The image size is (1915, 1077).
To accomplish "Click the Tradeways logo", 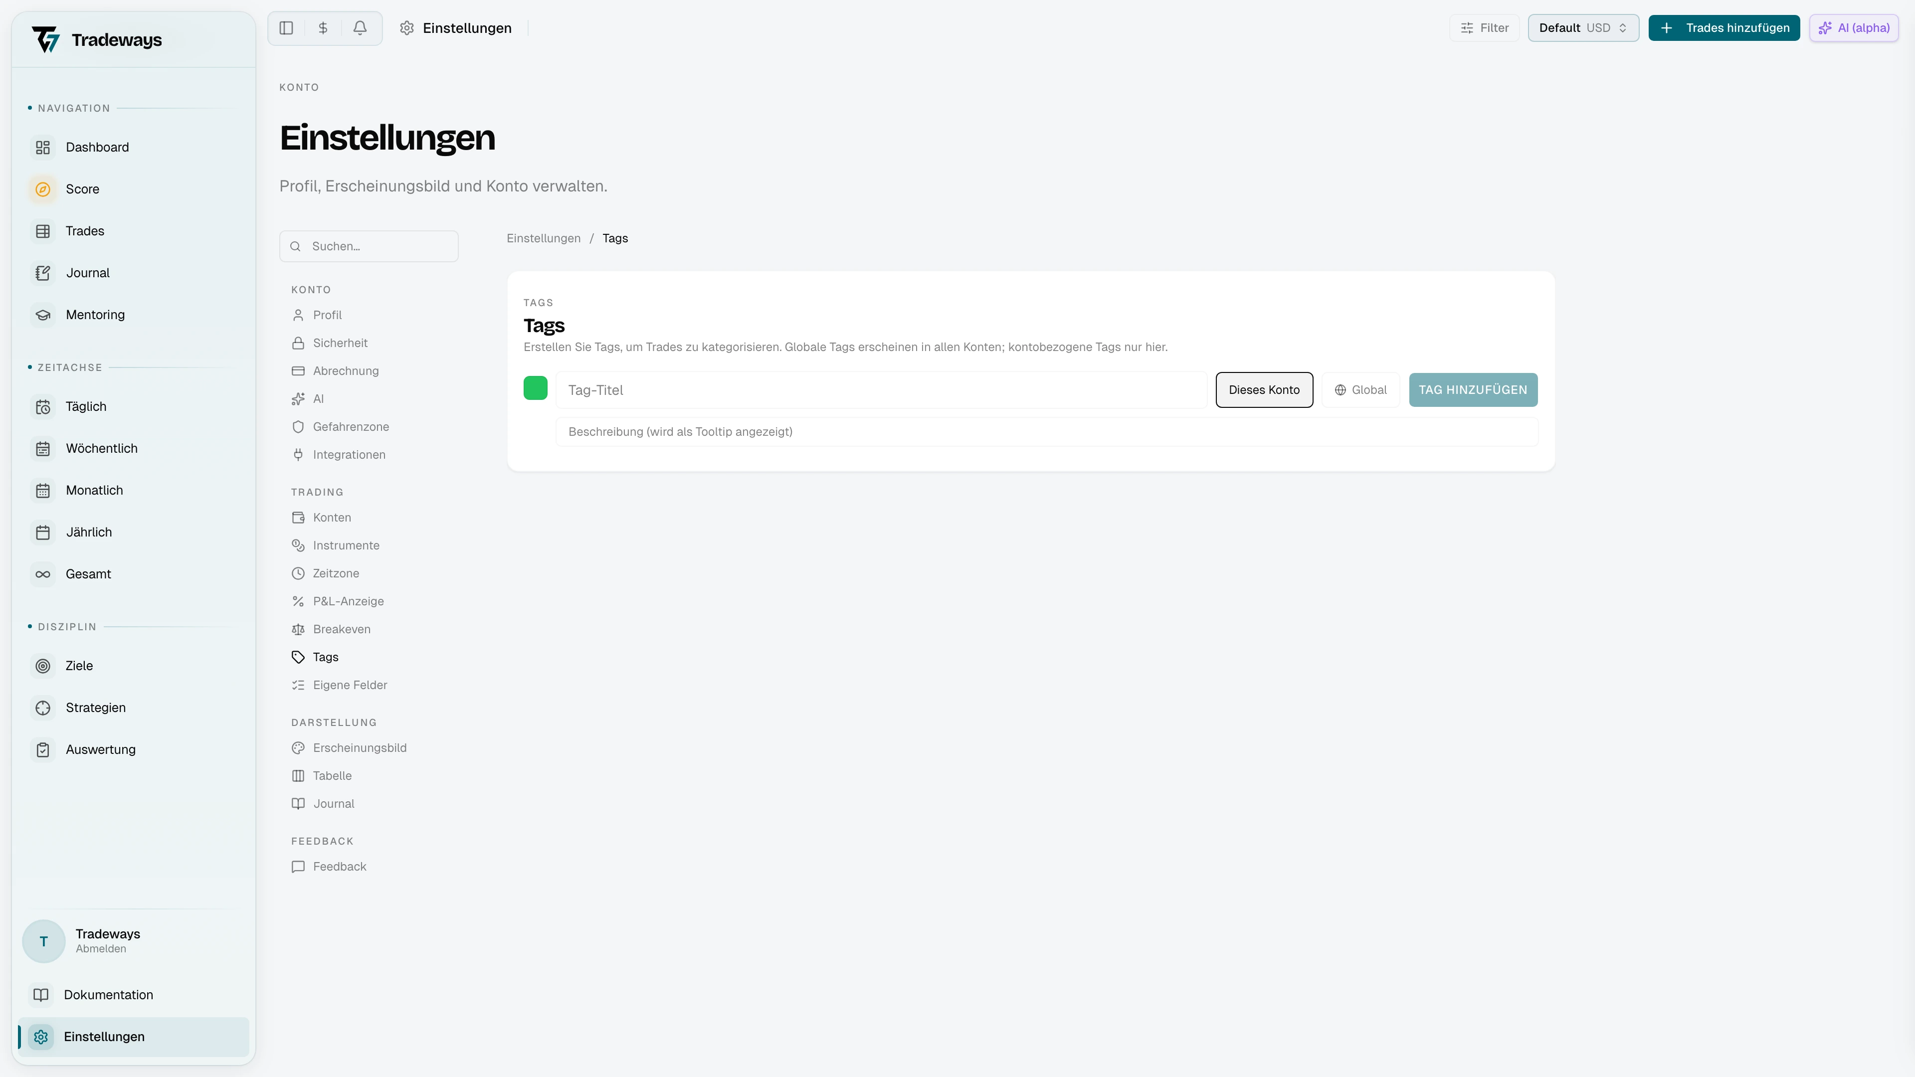I will [97, 39].
